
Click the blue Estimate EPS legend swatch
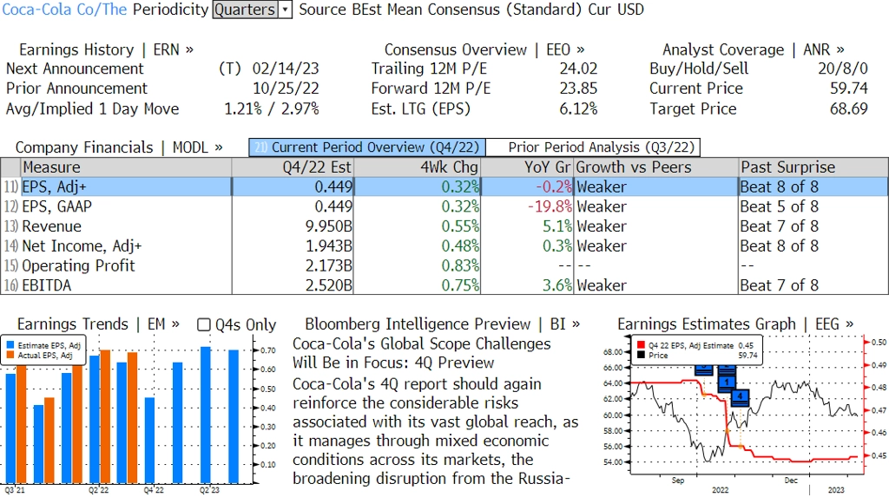pyautogui.click(x=10, y=345)
